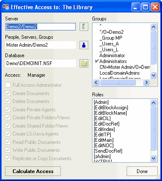
Task: Open the server picker icon
Action: 84,27
